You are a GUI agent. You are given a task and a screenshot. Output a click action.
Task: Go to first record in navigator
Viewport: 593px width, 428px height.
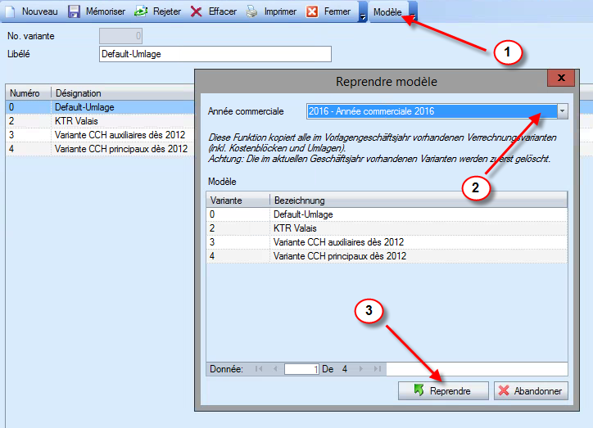coord(259,369)
